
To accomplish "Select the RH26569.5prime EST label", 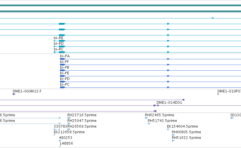I will click(x=82, y=127).
